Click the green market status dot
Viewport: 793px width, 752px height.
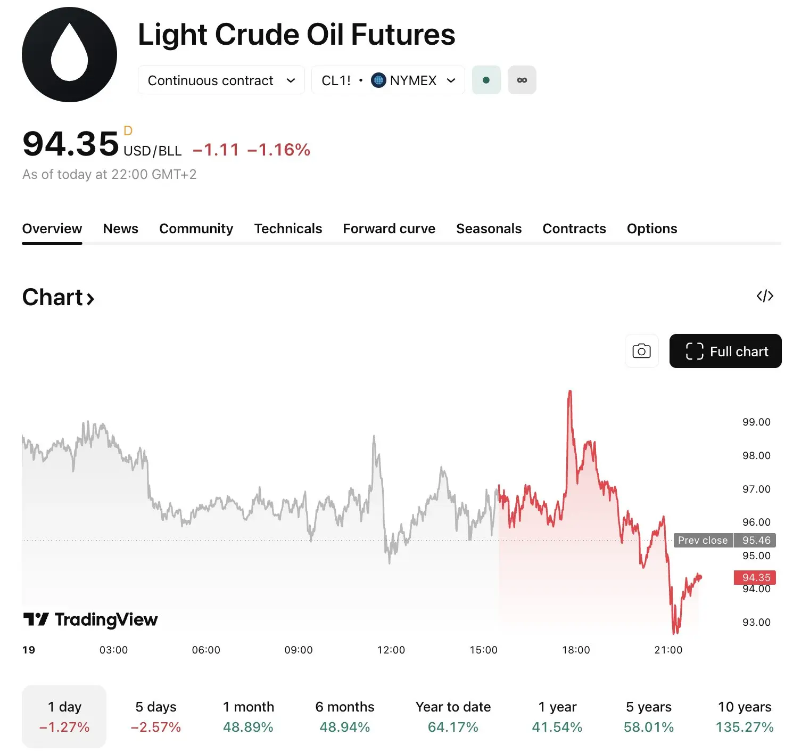pyautogui.click(x=486, y=80)
